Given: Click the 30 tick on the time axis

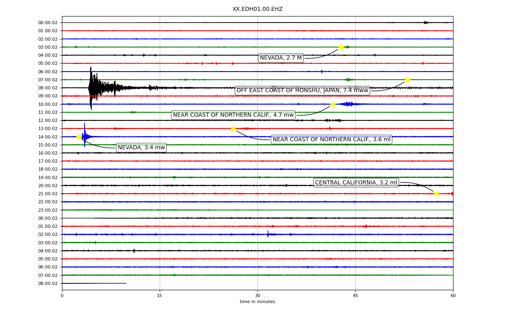Looking at the screenshot, I should point(257,296).
